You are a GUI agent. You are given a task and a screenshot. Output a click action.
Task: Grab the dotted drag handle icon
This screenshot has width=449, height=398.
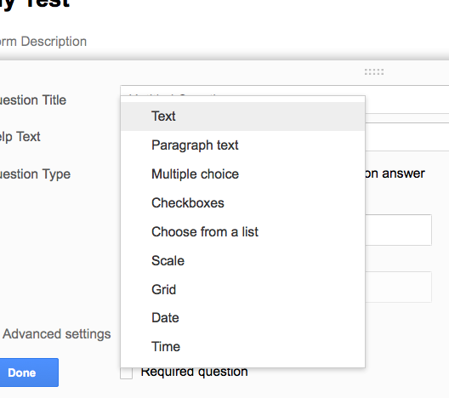pyautogui.click(x=374, y=72)
